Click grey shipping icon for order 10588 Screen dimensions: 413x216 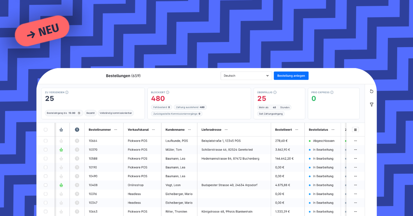tap(61, 159)
